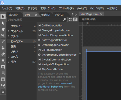Select the Pen tool
Viewport: 121px width, 100px height.
(x=3, y=60)
